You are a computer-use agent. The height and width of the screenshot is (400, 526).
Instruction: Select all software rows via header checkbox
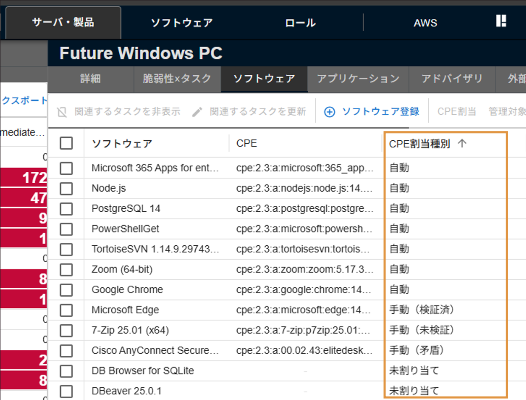pos(66,143)
